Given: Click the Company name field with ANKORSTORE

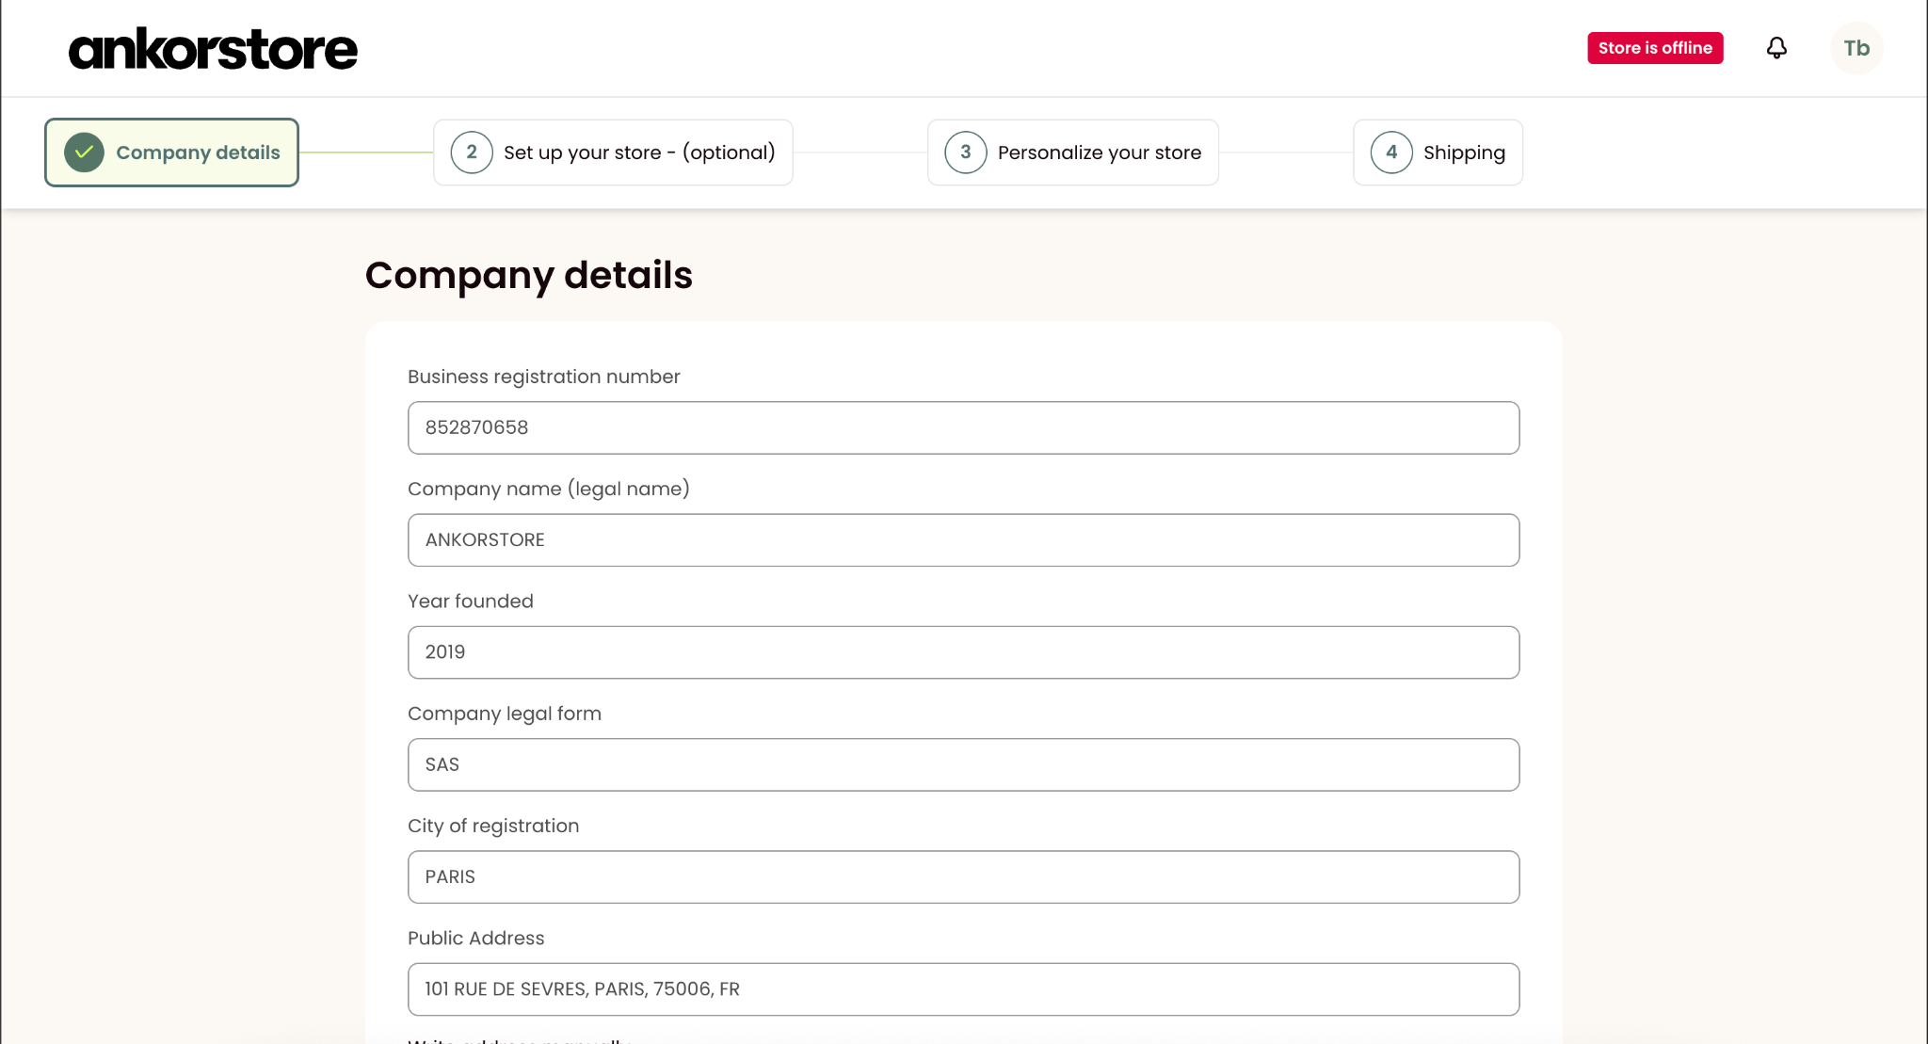Looking at the screenshot, I should (x=963, y=540).
